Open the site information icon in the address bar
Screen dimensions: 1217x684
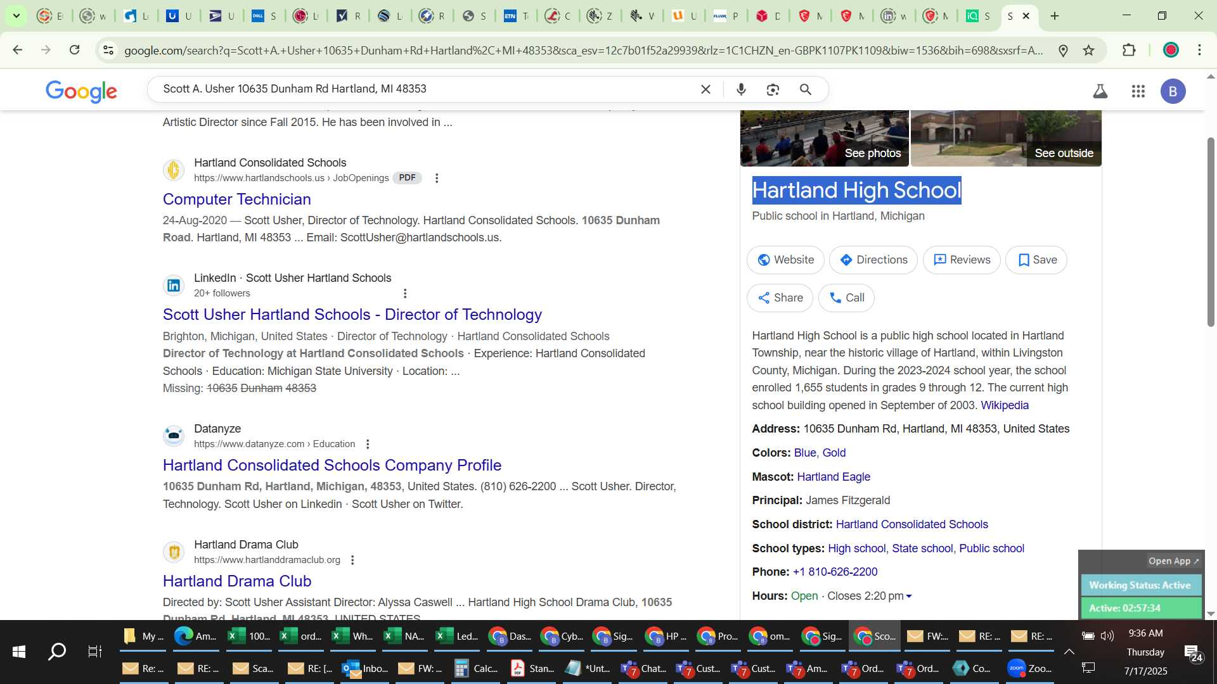tap(108, 50)
